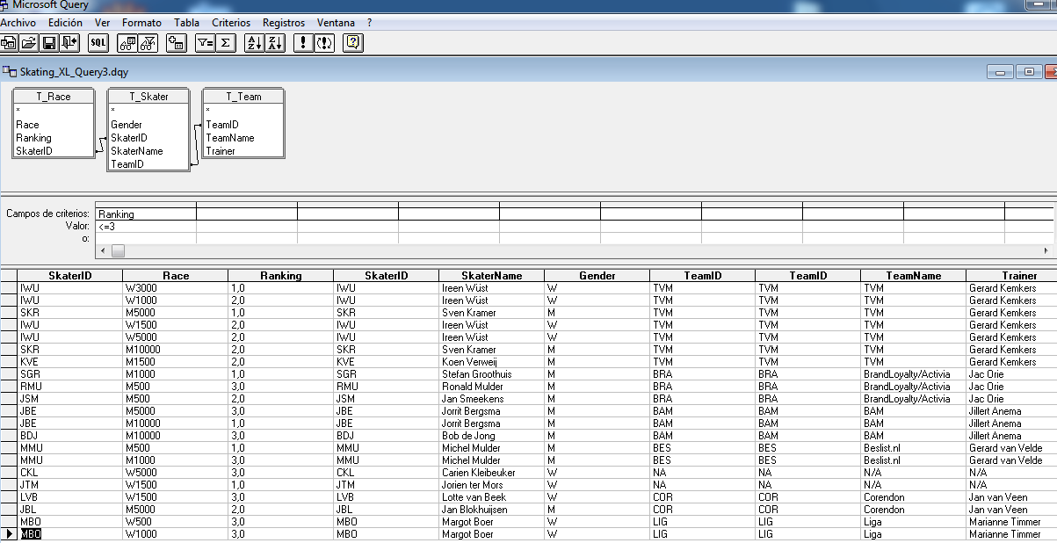Click the Help toolbar button
Screen dimensions: 1057x543
pyautogui.click(x=353, y=42)
